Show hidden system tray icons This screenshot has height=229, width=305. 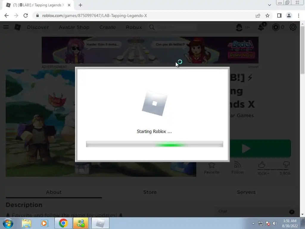pos(253,223)
